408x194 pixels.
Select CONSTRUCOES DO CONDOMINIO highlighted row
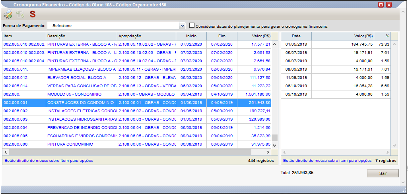137,103
